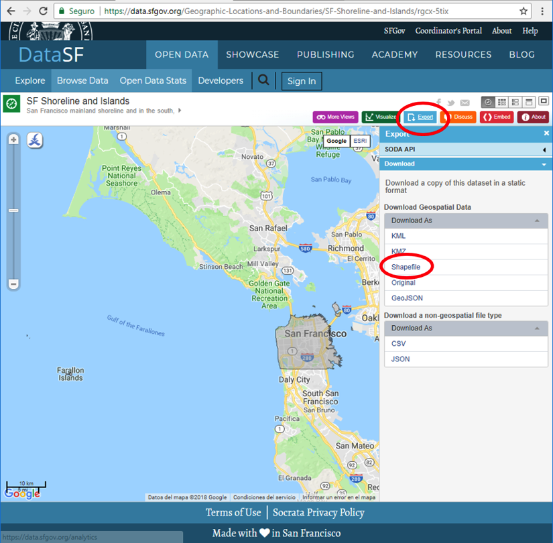Viewport: 553px width, 543px height.
Task: Toggle fullscreen view icon
Action: pyautogui.click(x=544, y=102)
